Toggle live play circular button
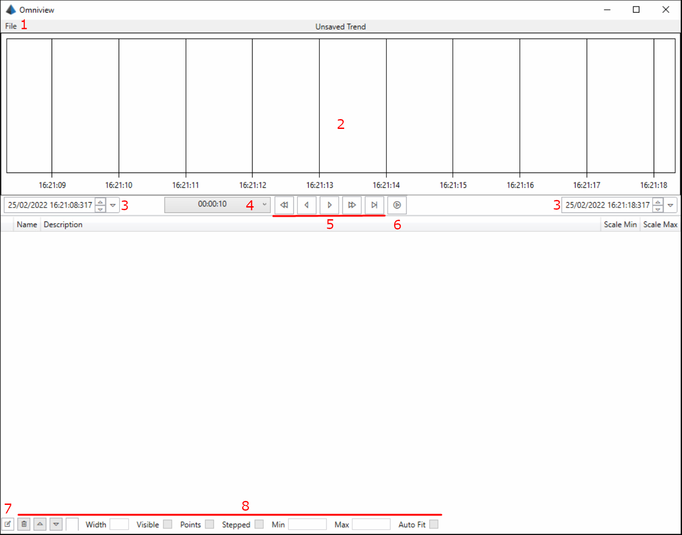The width and height of the screenshot is (682, 535). [397, 205]
